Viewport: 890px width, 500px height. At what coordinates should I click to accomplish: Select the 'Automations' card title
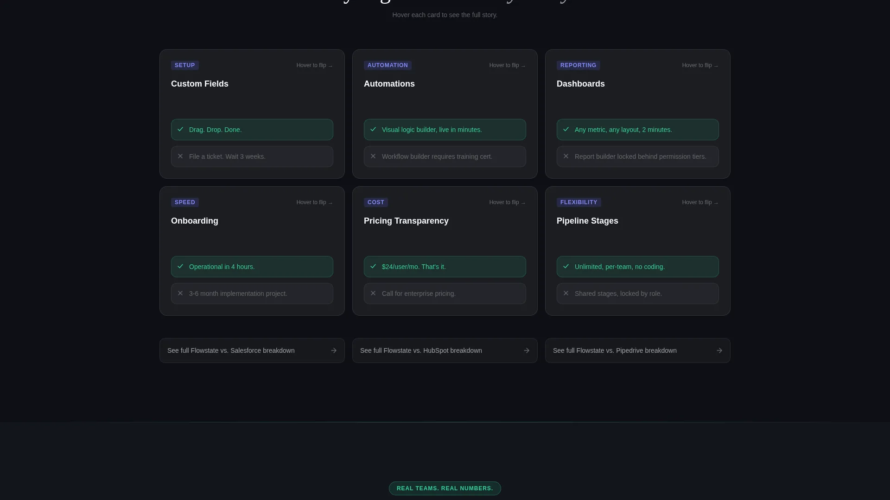coord(389,84)
